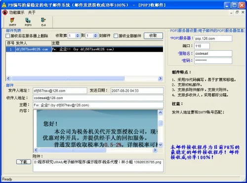Click the Exit toolbar icon

coord(43,22)
